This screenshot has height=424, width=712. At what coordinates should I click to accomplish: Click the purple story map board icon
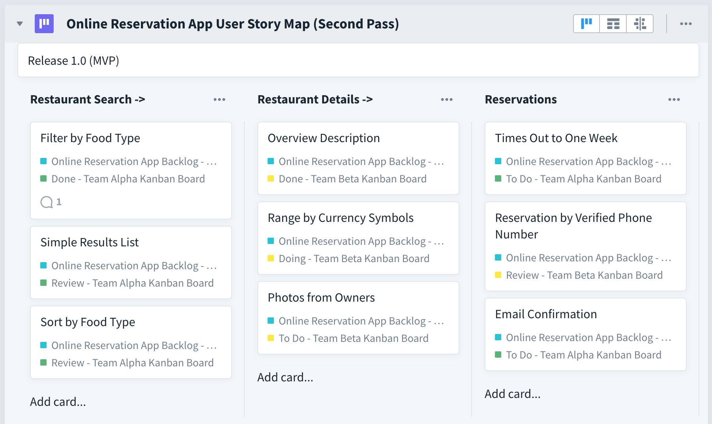44,24
